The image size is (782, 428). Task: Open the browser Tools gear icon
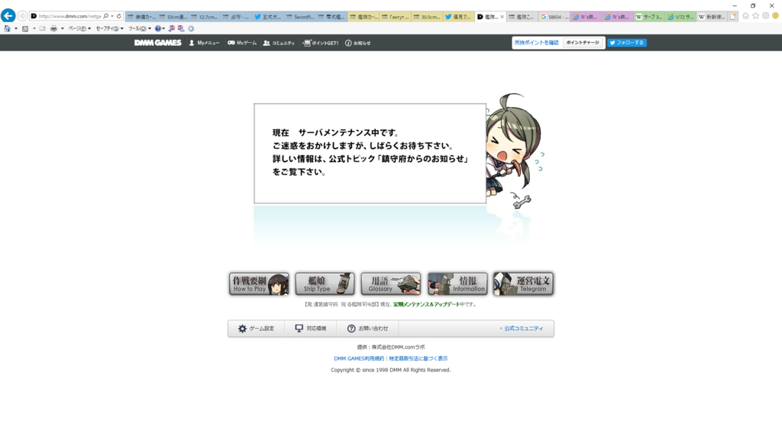(x=765, y=16)
